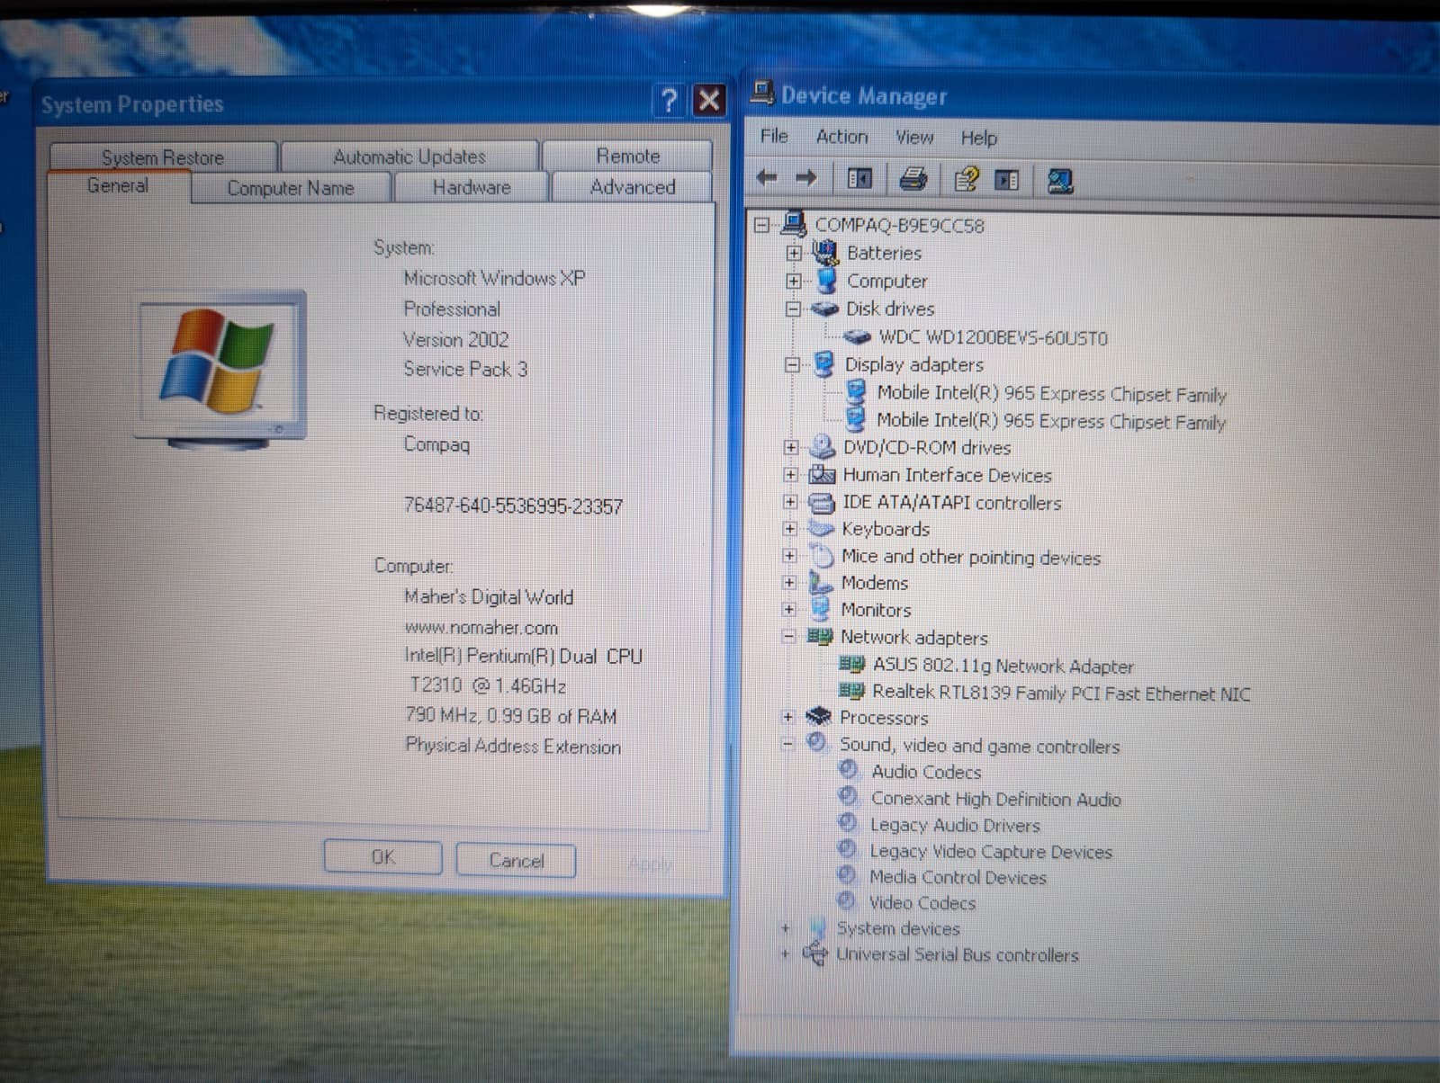Close the System Properties dialog
The height and width of the screenshot is (1083, 1440).
(709, 100)
